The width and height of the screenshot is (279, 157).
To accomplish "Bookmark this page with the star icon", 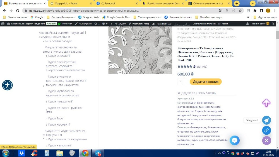I will 240,11.
